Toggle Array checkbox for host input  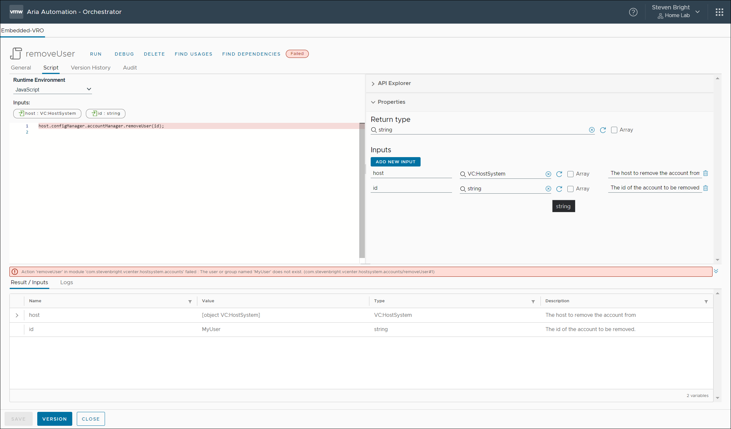tap(570, 174)
